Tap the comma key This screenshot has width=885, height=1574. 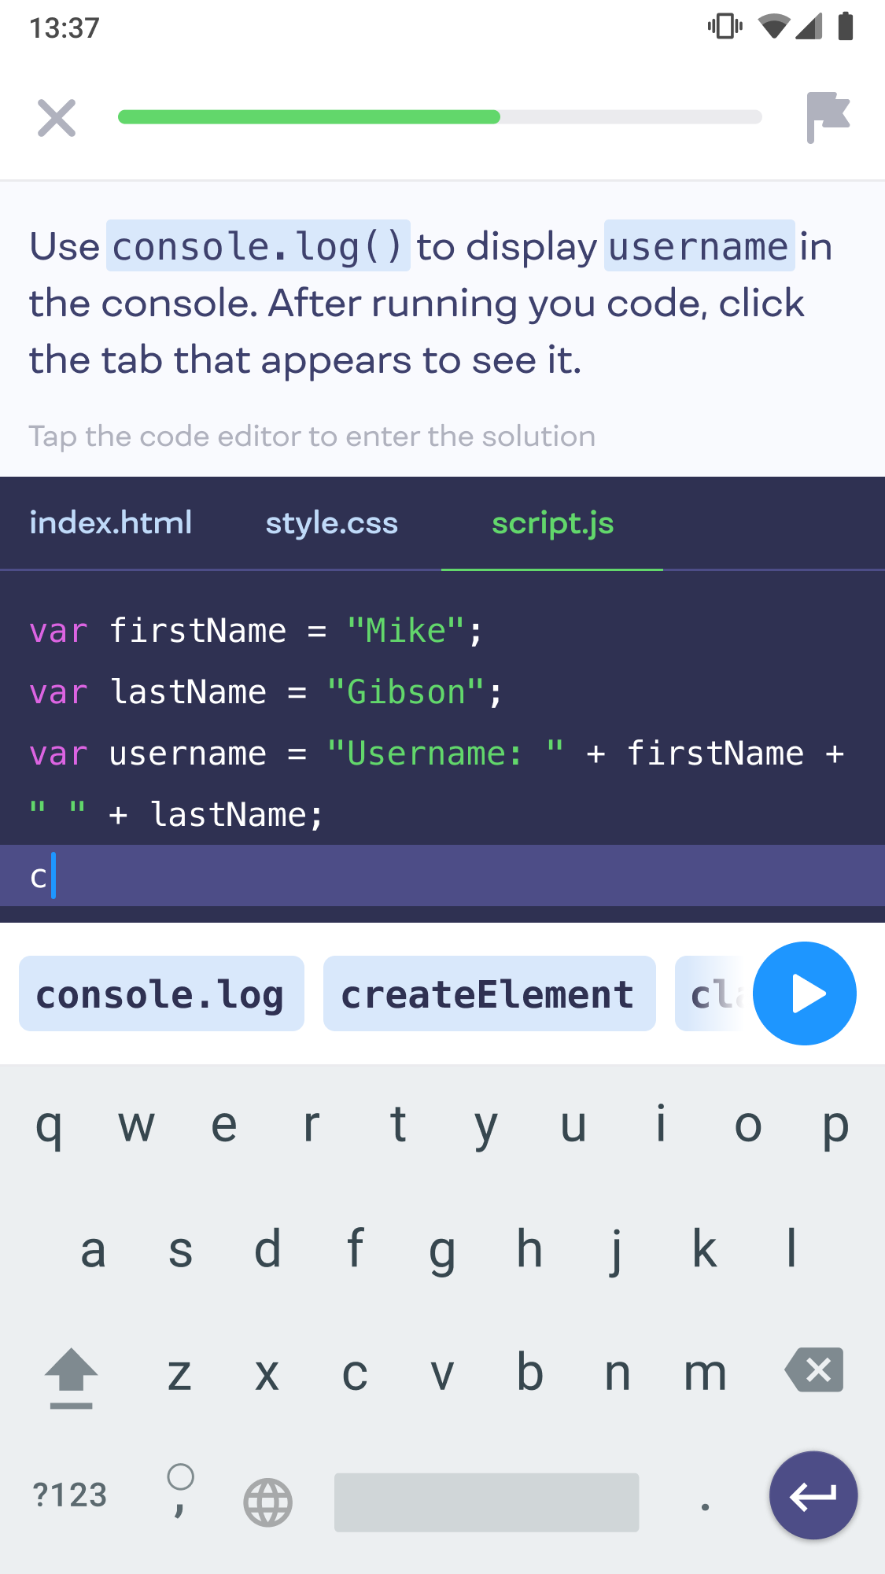(x=180, y=1495)
